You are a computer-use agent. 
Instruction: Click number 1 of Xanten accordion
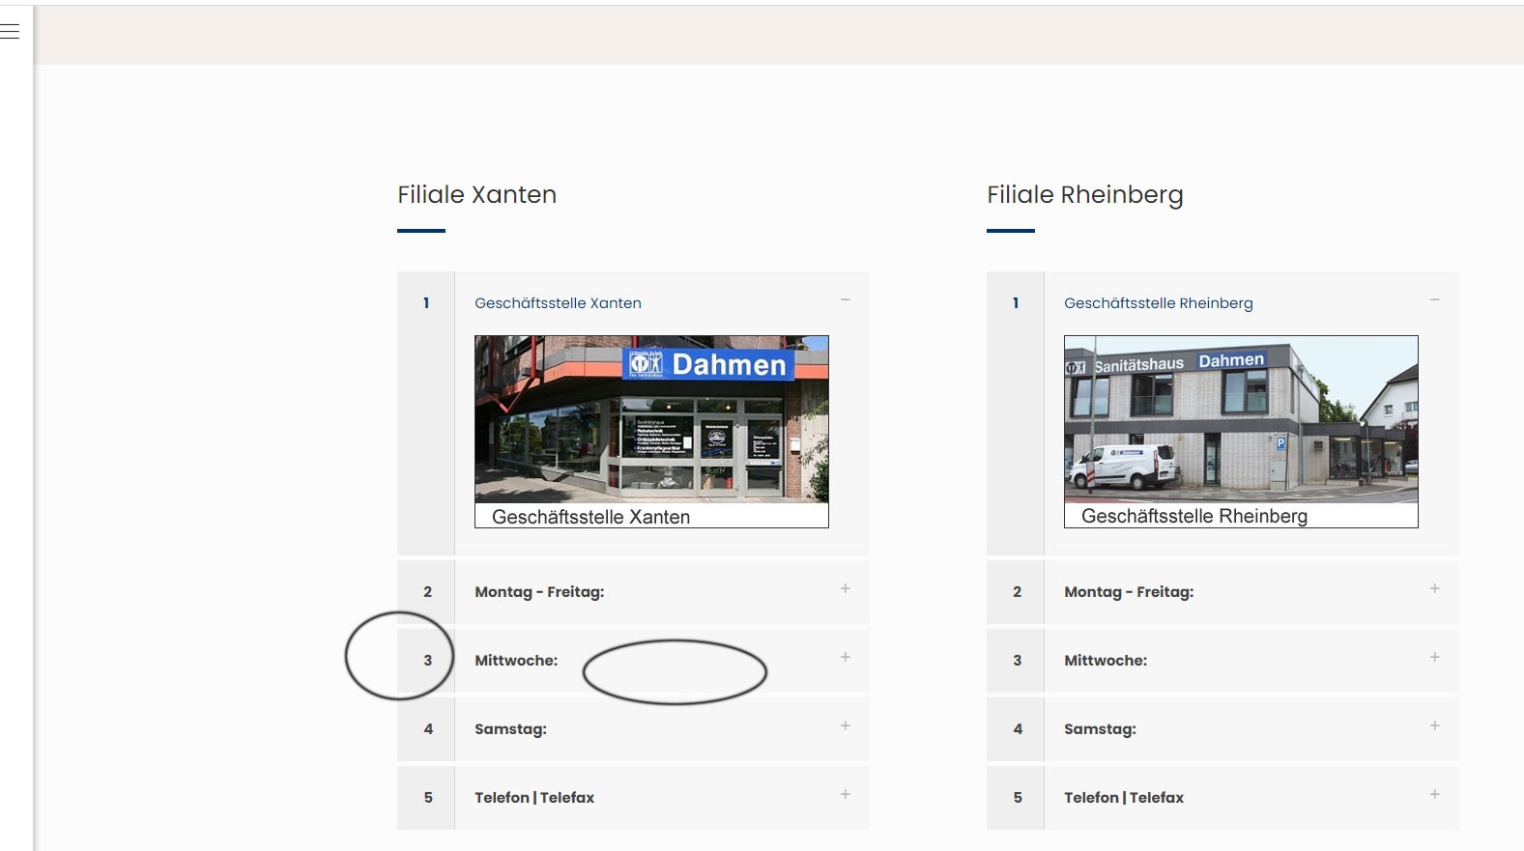tap(426, 303)
